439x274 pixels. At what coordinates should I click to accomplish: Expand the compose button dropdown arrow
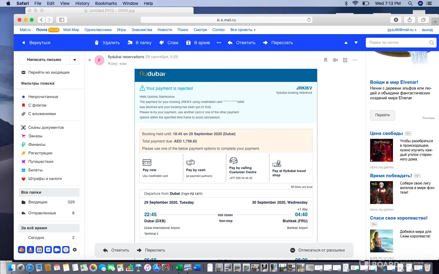tap(75, 60)
